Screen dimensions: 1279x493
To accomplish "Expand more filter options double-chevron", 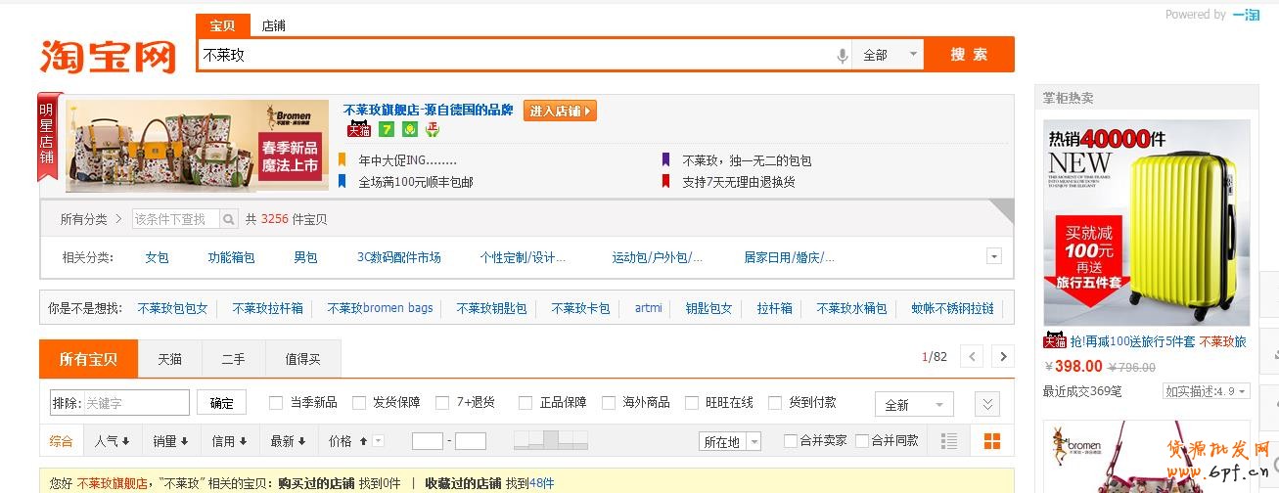I will click(986, 404).
